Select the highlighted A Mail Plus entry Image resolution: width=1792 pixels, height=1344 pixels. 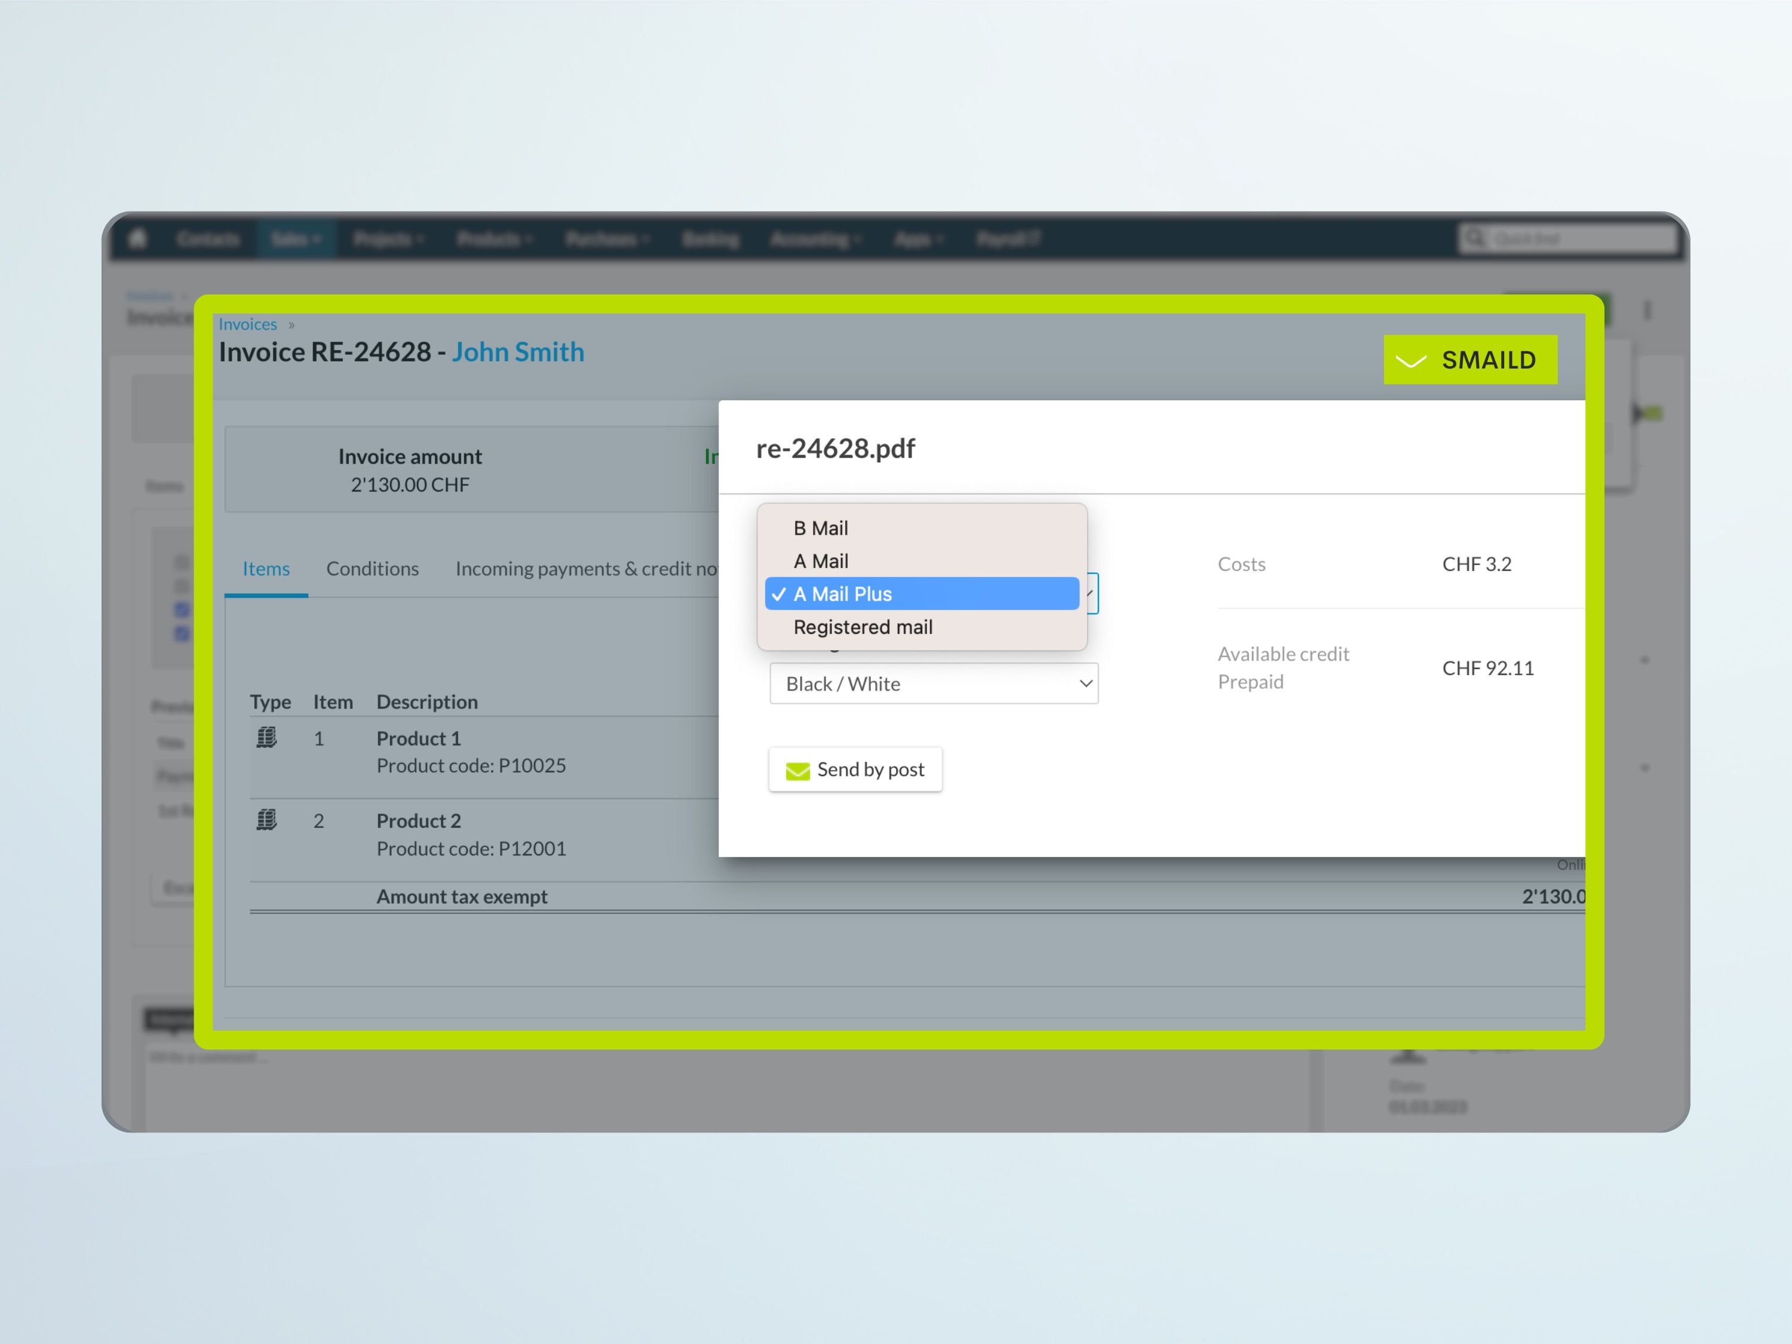point(842,594)
